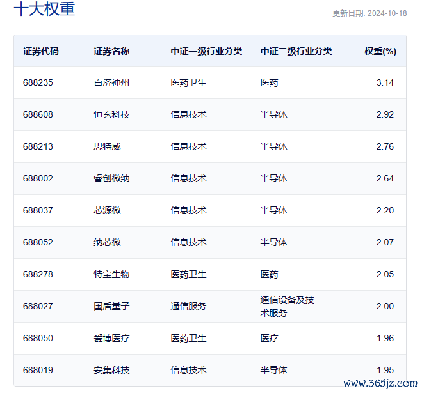
Task: Click 信息技术 in the 睿创微纳 row
Action: [188, 178]
